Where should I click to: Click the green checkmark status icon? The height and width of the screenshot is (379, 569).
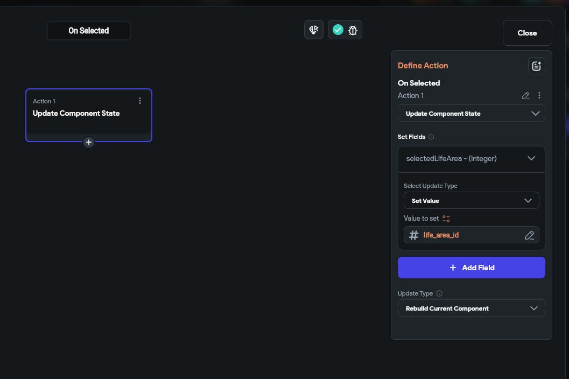[x=338, y=30]
